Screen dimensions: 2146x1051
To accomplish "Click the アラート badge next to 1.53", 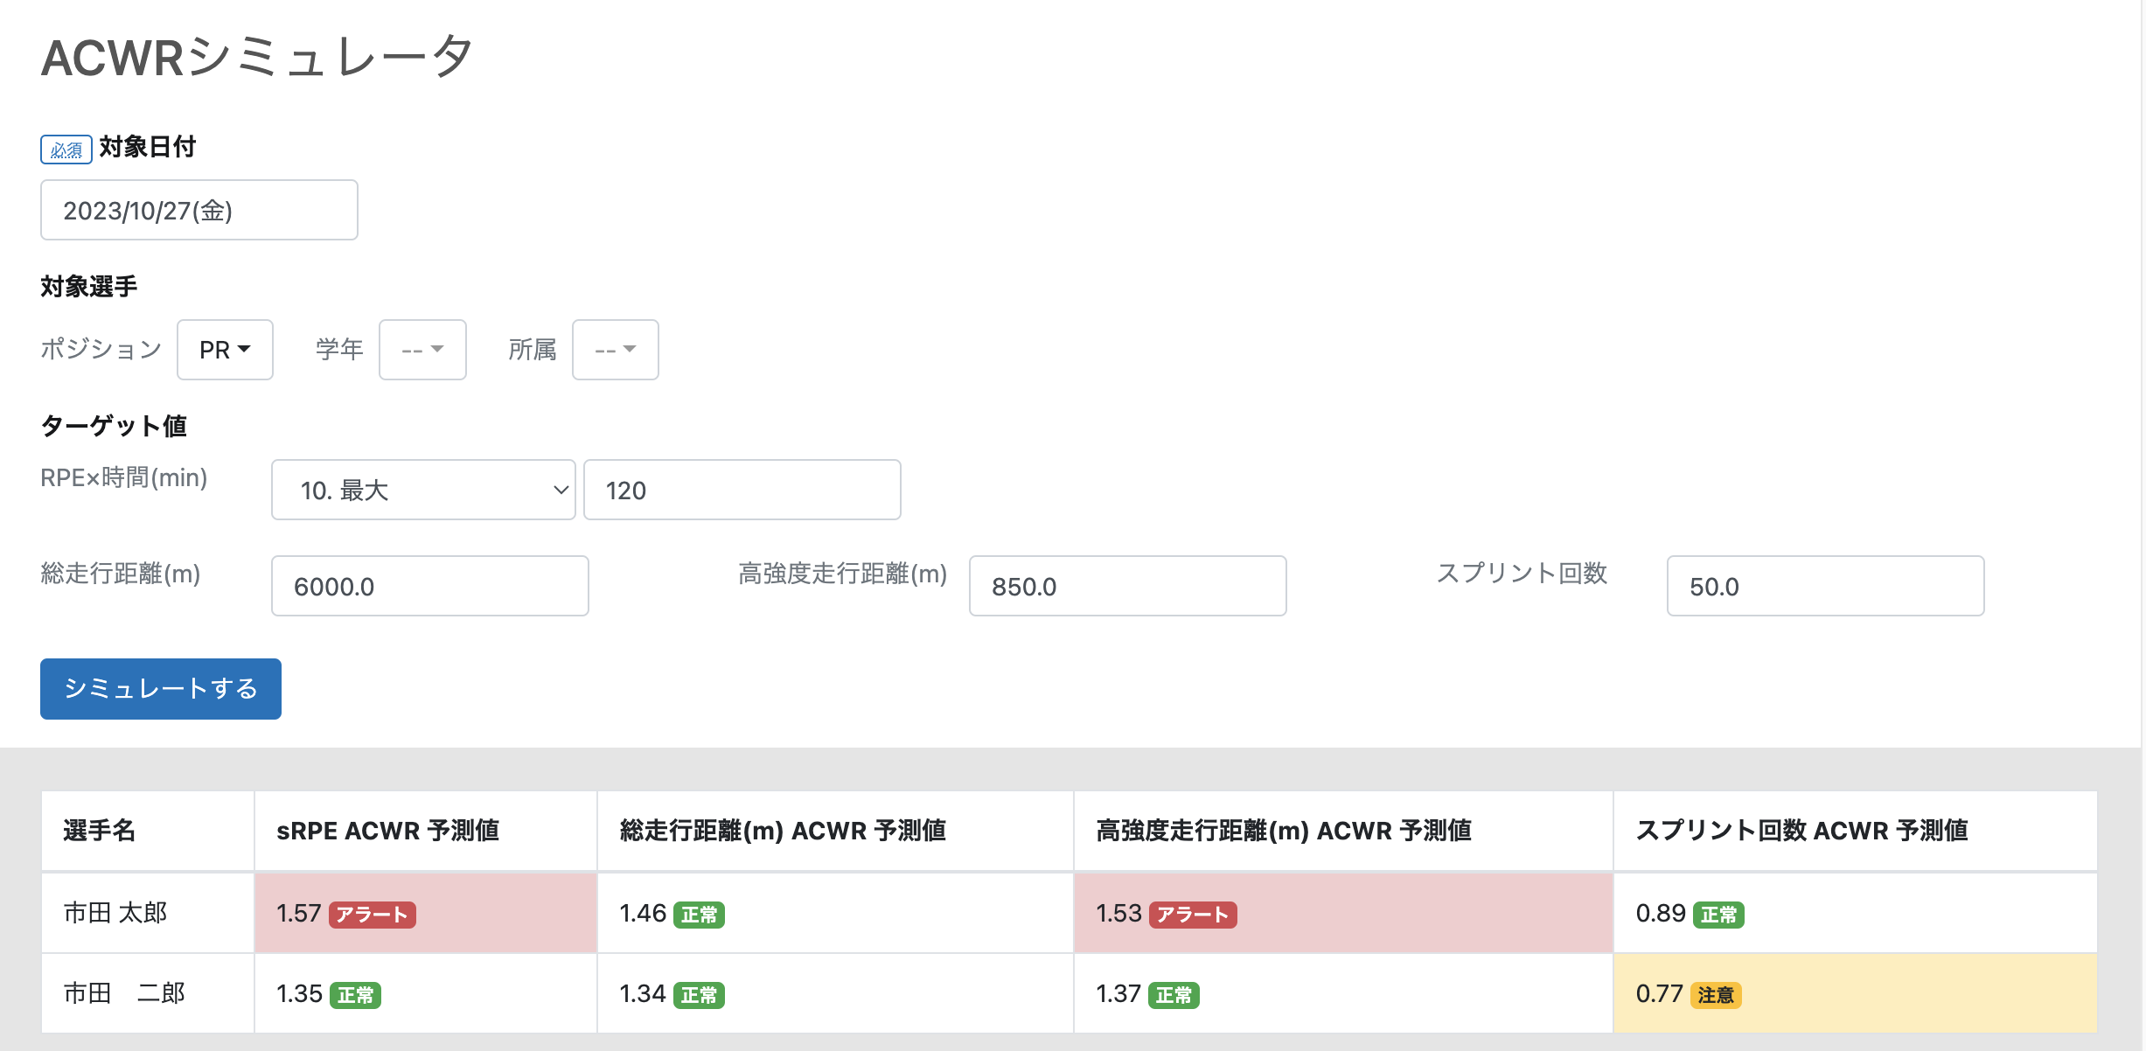I will (1193, 915).
